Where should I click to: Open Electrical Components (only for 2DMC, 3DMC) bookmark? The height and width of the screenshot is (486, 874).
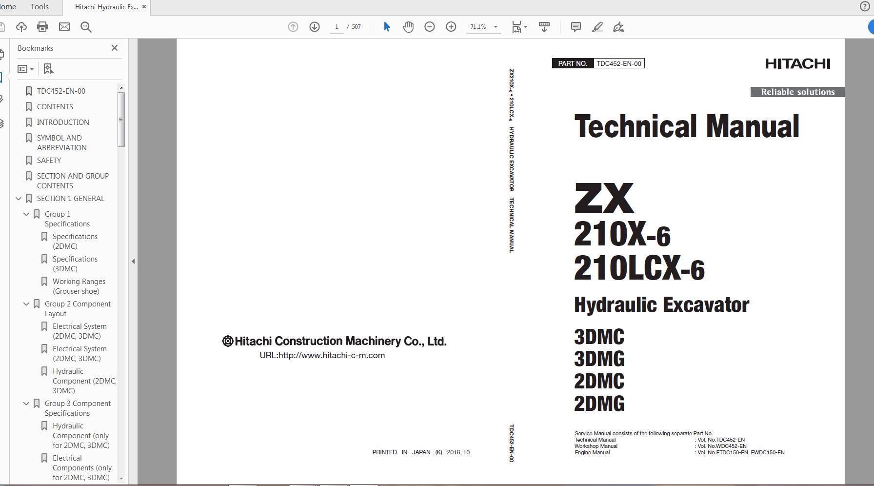click(x=82, y=468)
